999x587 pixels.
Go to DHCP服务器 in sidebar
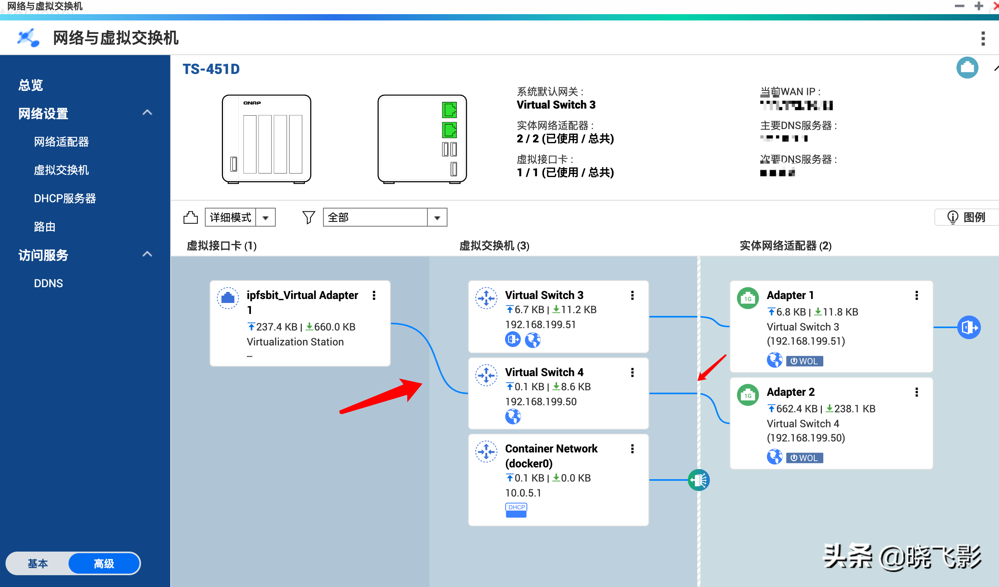(65, 198)
